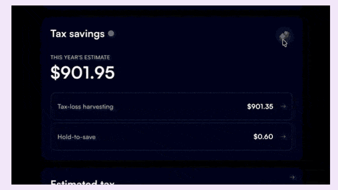Select the Hold-to-save label
The height and width of the screenshot is (190, 338).
coord(77,137)
